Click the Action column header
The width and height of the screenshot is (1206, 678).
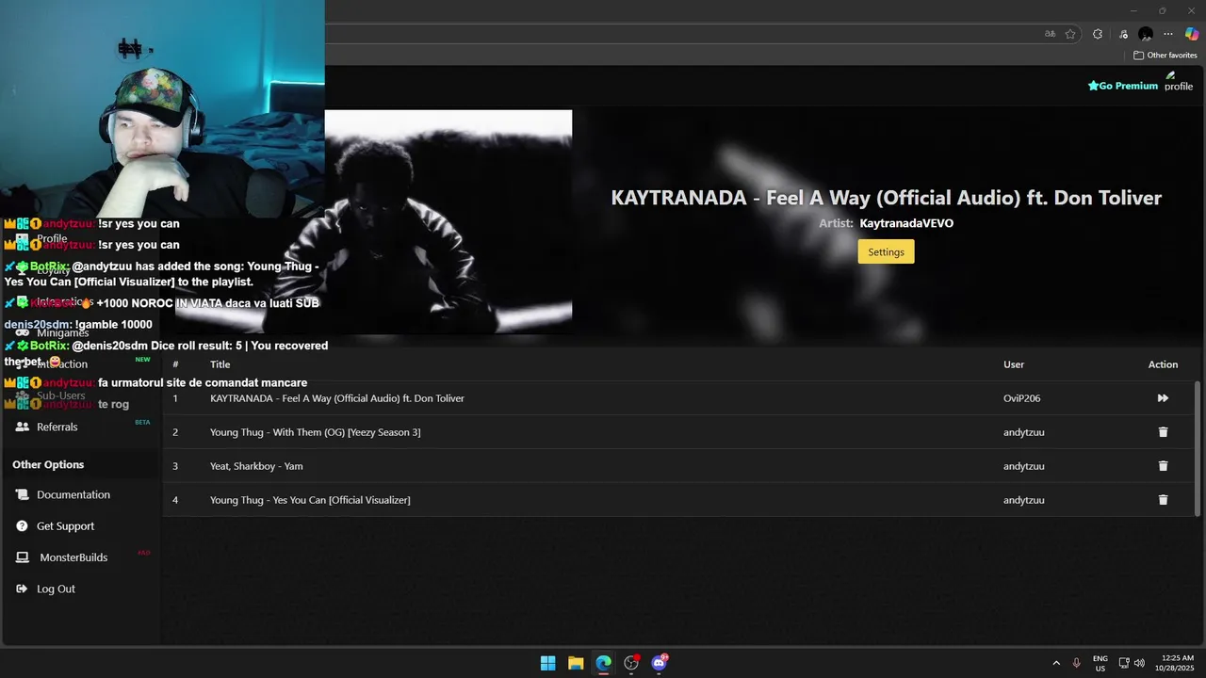tap(1163, 364)
